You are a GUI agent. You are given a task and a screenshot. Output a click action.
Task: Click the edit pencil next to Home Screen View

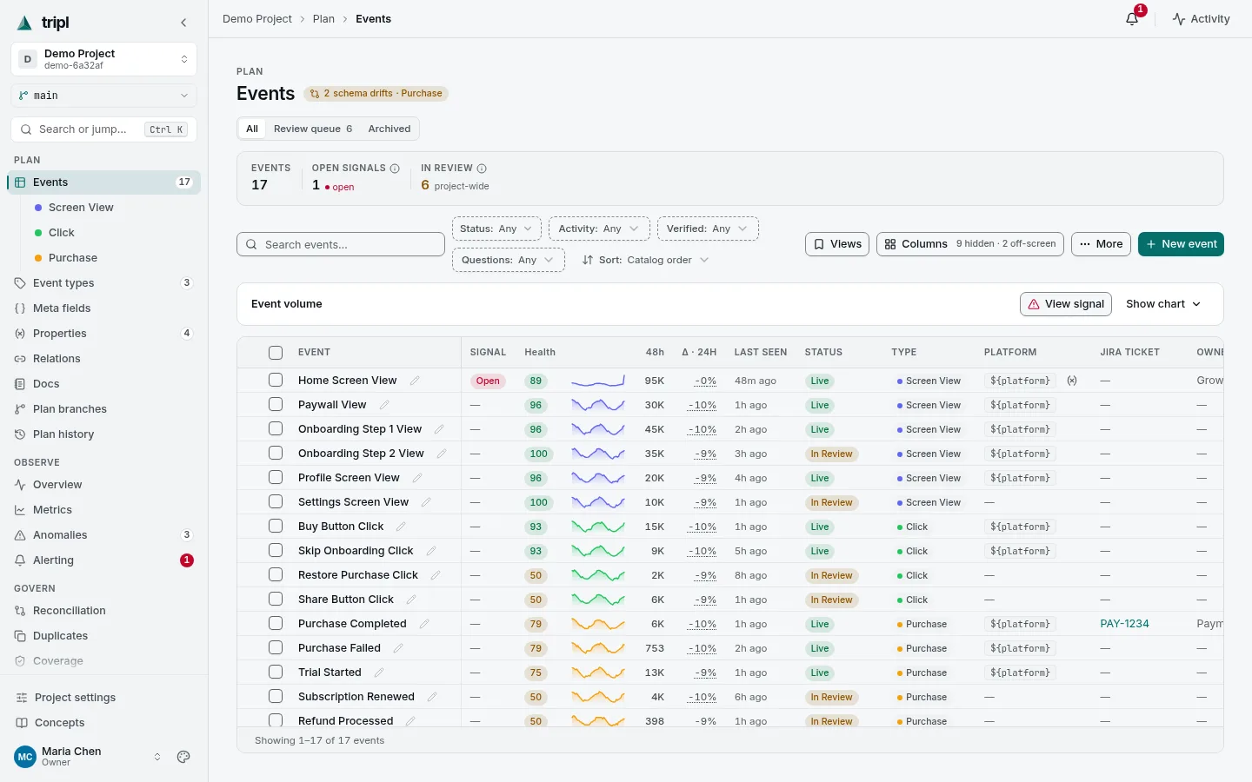coord(415,381)
